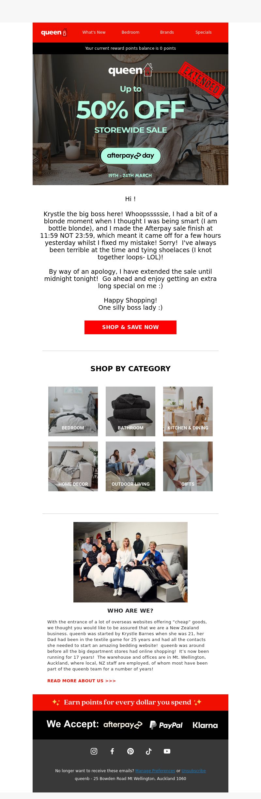This screenshot has height=799, width=261.
Task: Go to the Specials navigation item
Action: coord(204,32)
